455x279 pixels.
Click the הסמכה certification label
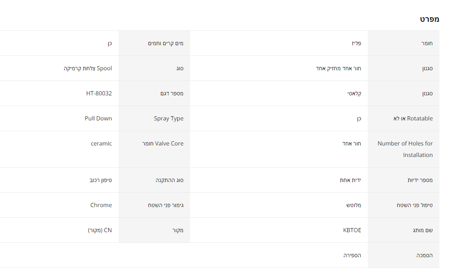coord(425,255)
